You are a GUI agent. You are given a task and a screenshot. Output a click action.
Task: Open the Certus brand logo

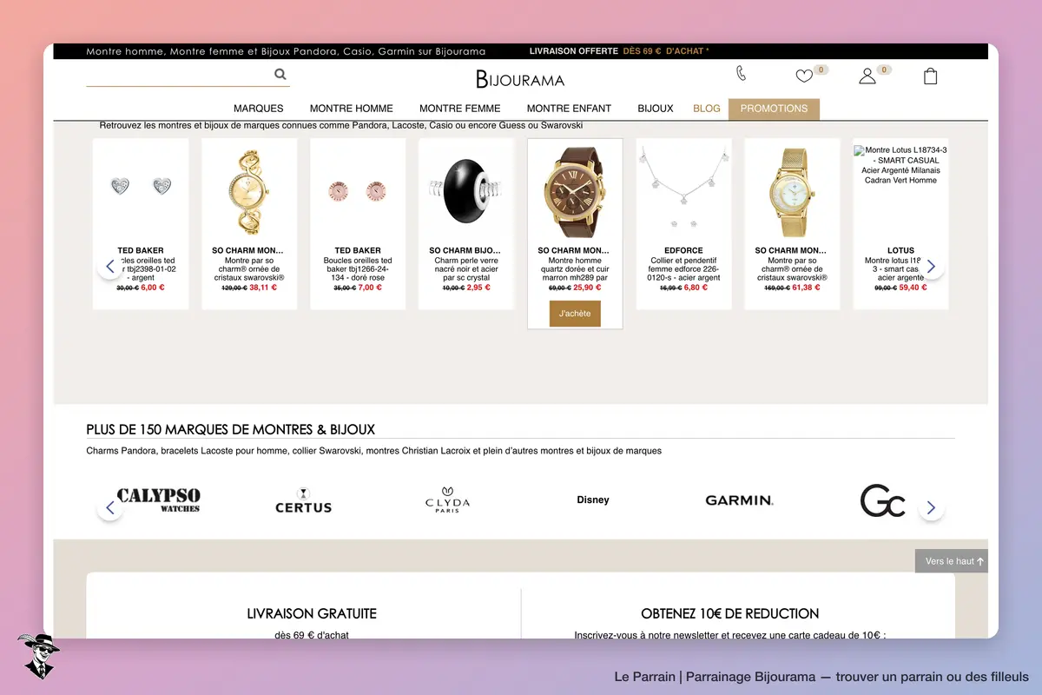(x=303, y=500)
